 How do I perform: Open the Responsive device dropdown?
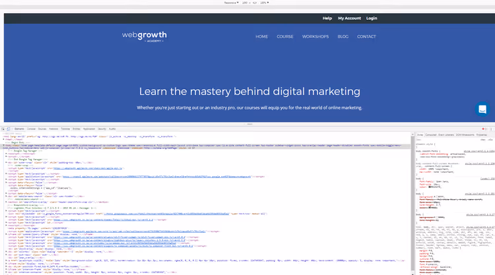[x=232, y=3]
